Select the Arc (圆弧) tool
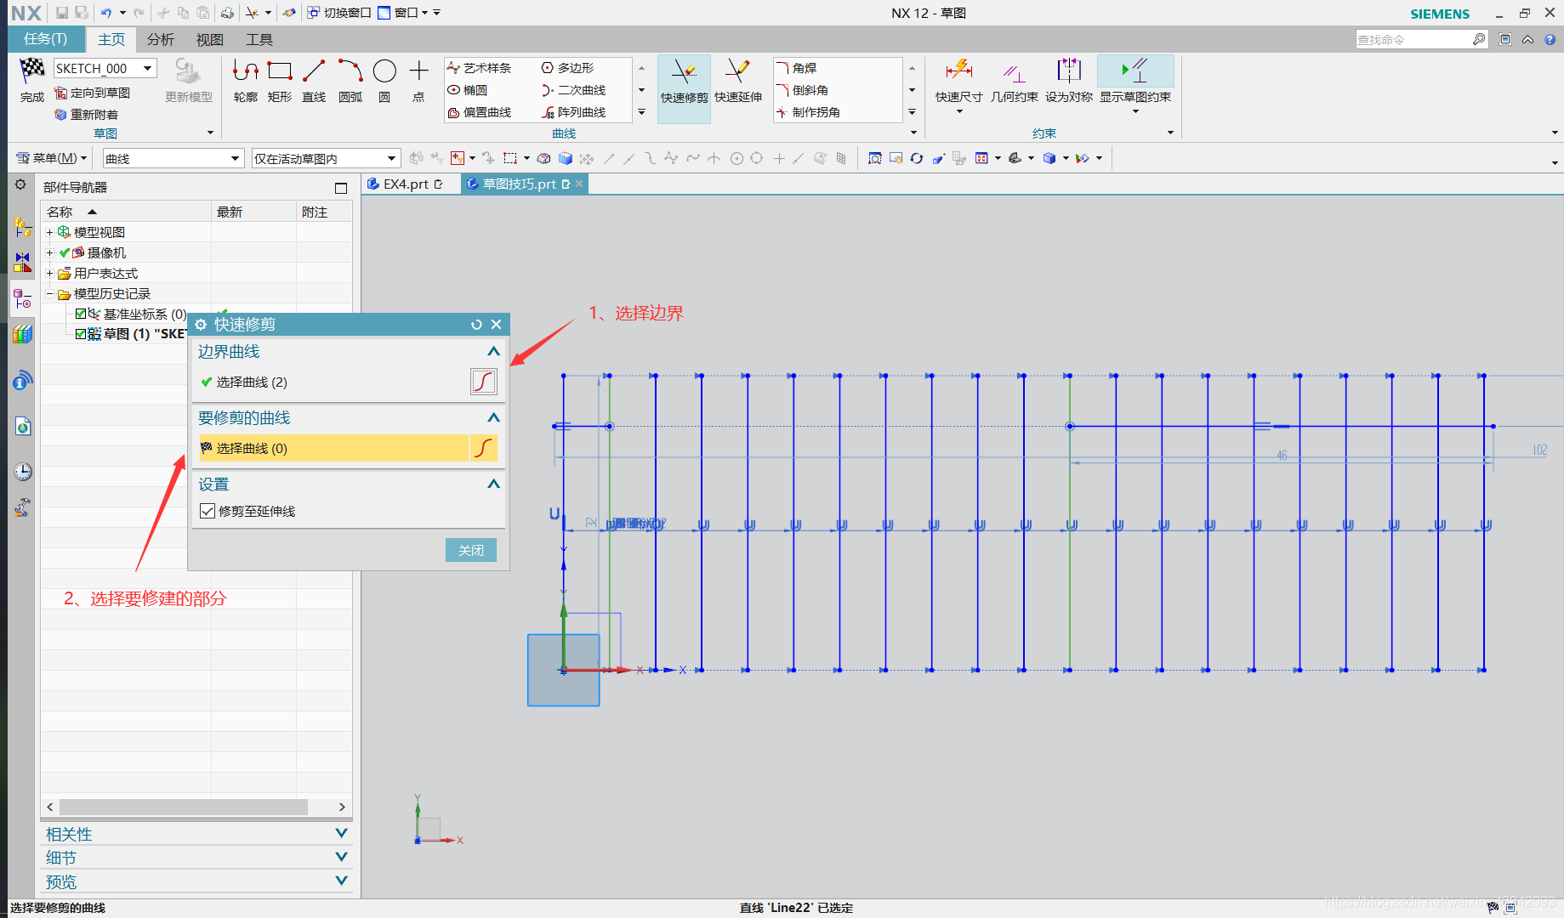1564x918 pixels. (350, 81)
